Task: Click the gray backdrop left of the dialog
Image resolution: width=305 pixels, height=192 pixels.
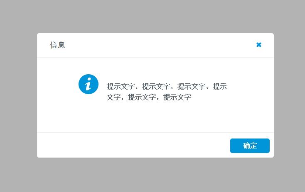Action: pyautogui.click(x=18, y=95)
